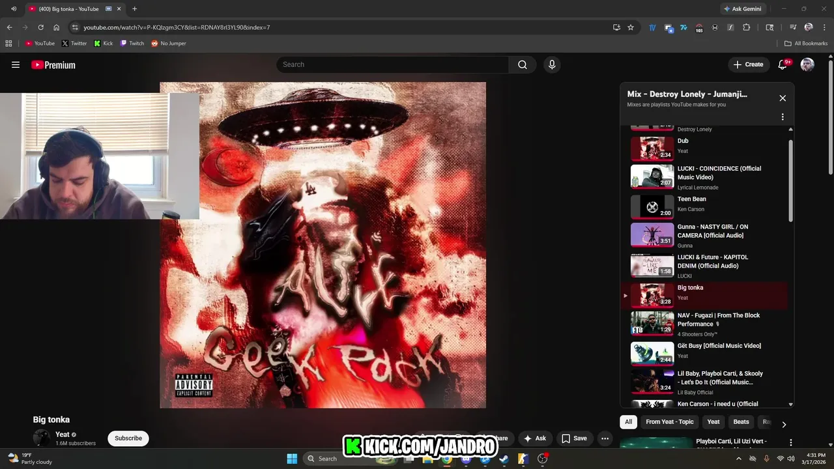The image size is (834, 469).
Task: Select the Beats filter chip
Action: pos(741,422)
